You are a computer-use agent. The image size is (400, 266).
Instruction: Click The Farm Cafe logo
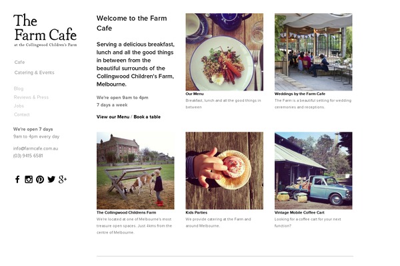(45, 31)
